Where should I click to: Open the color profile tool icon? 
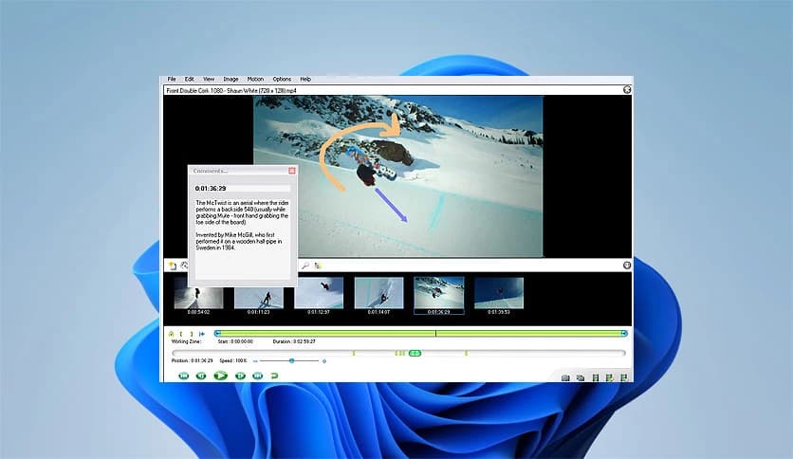pos(318,266)
